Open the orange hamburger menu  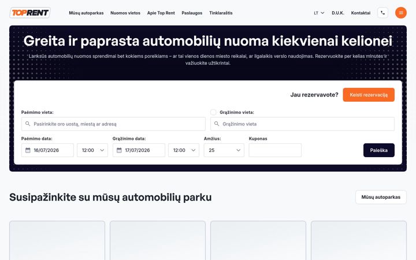400,13
